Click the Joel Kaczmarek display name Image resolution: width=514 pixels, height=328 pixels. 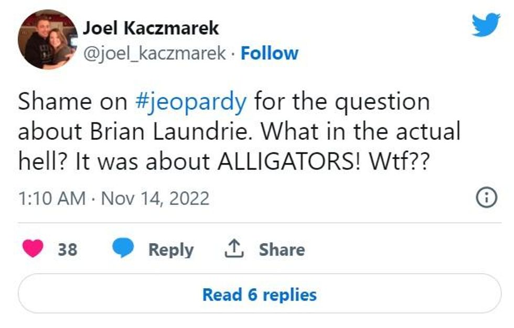coord(150,28)
